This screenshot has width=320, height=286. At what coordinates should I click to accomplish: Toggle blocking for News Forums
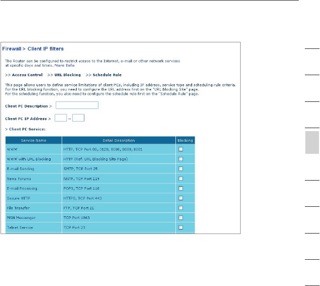point(180,179)
